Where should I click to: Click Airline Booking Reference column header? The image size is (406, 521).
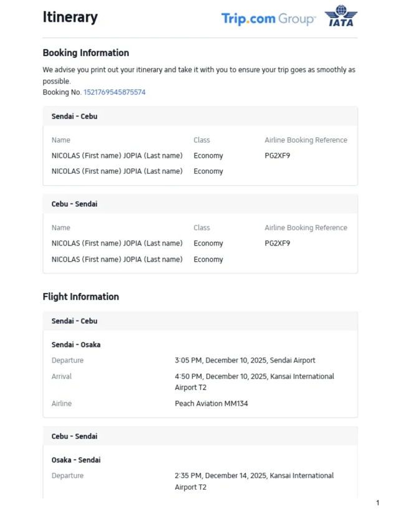point(306,140)
